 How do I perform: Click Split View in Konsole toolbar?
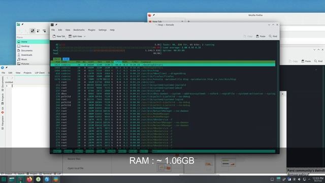click(x=76, y=36)
